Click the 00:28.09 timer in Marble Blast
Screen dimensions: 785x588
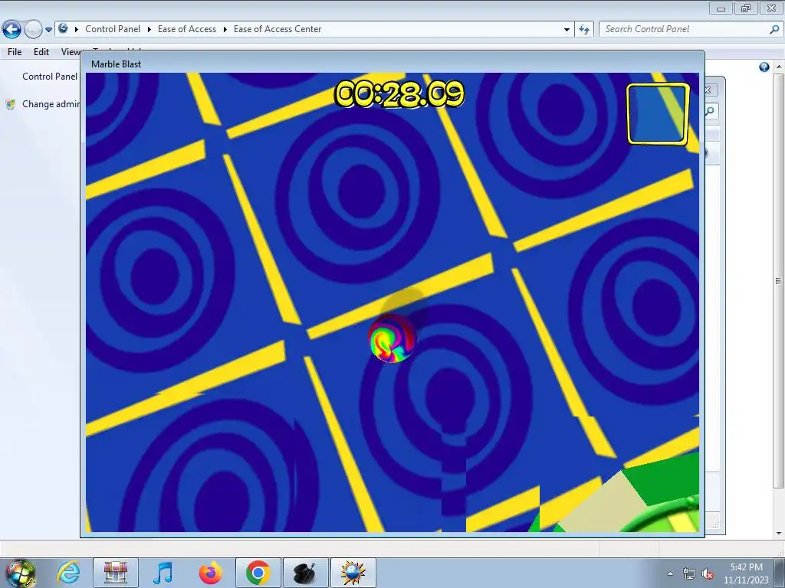click(x=399, y=94)
